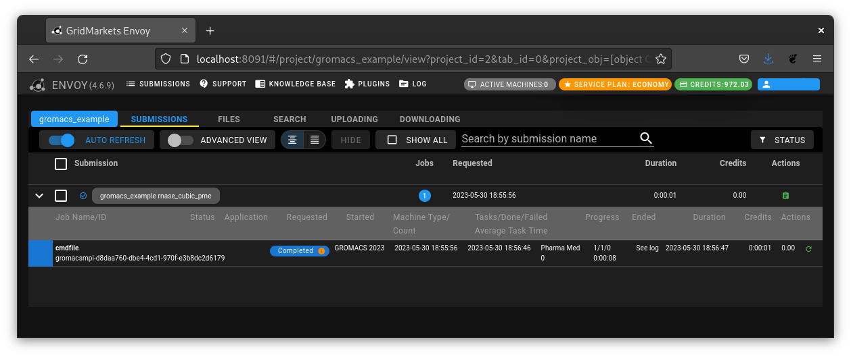851x357 pixels.
Task: Click the Hide button
Action: tap(350, 140)
